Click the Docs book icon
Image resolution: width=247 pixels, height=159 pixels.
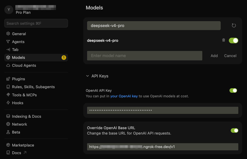8,153
